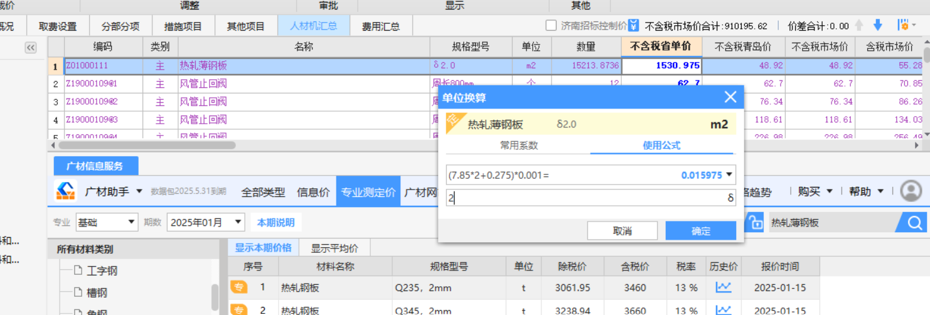Viewport: 930px width, 315px height.
Task: Click the code cell Z01000111
Action: [104, 65]
